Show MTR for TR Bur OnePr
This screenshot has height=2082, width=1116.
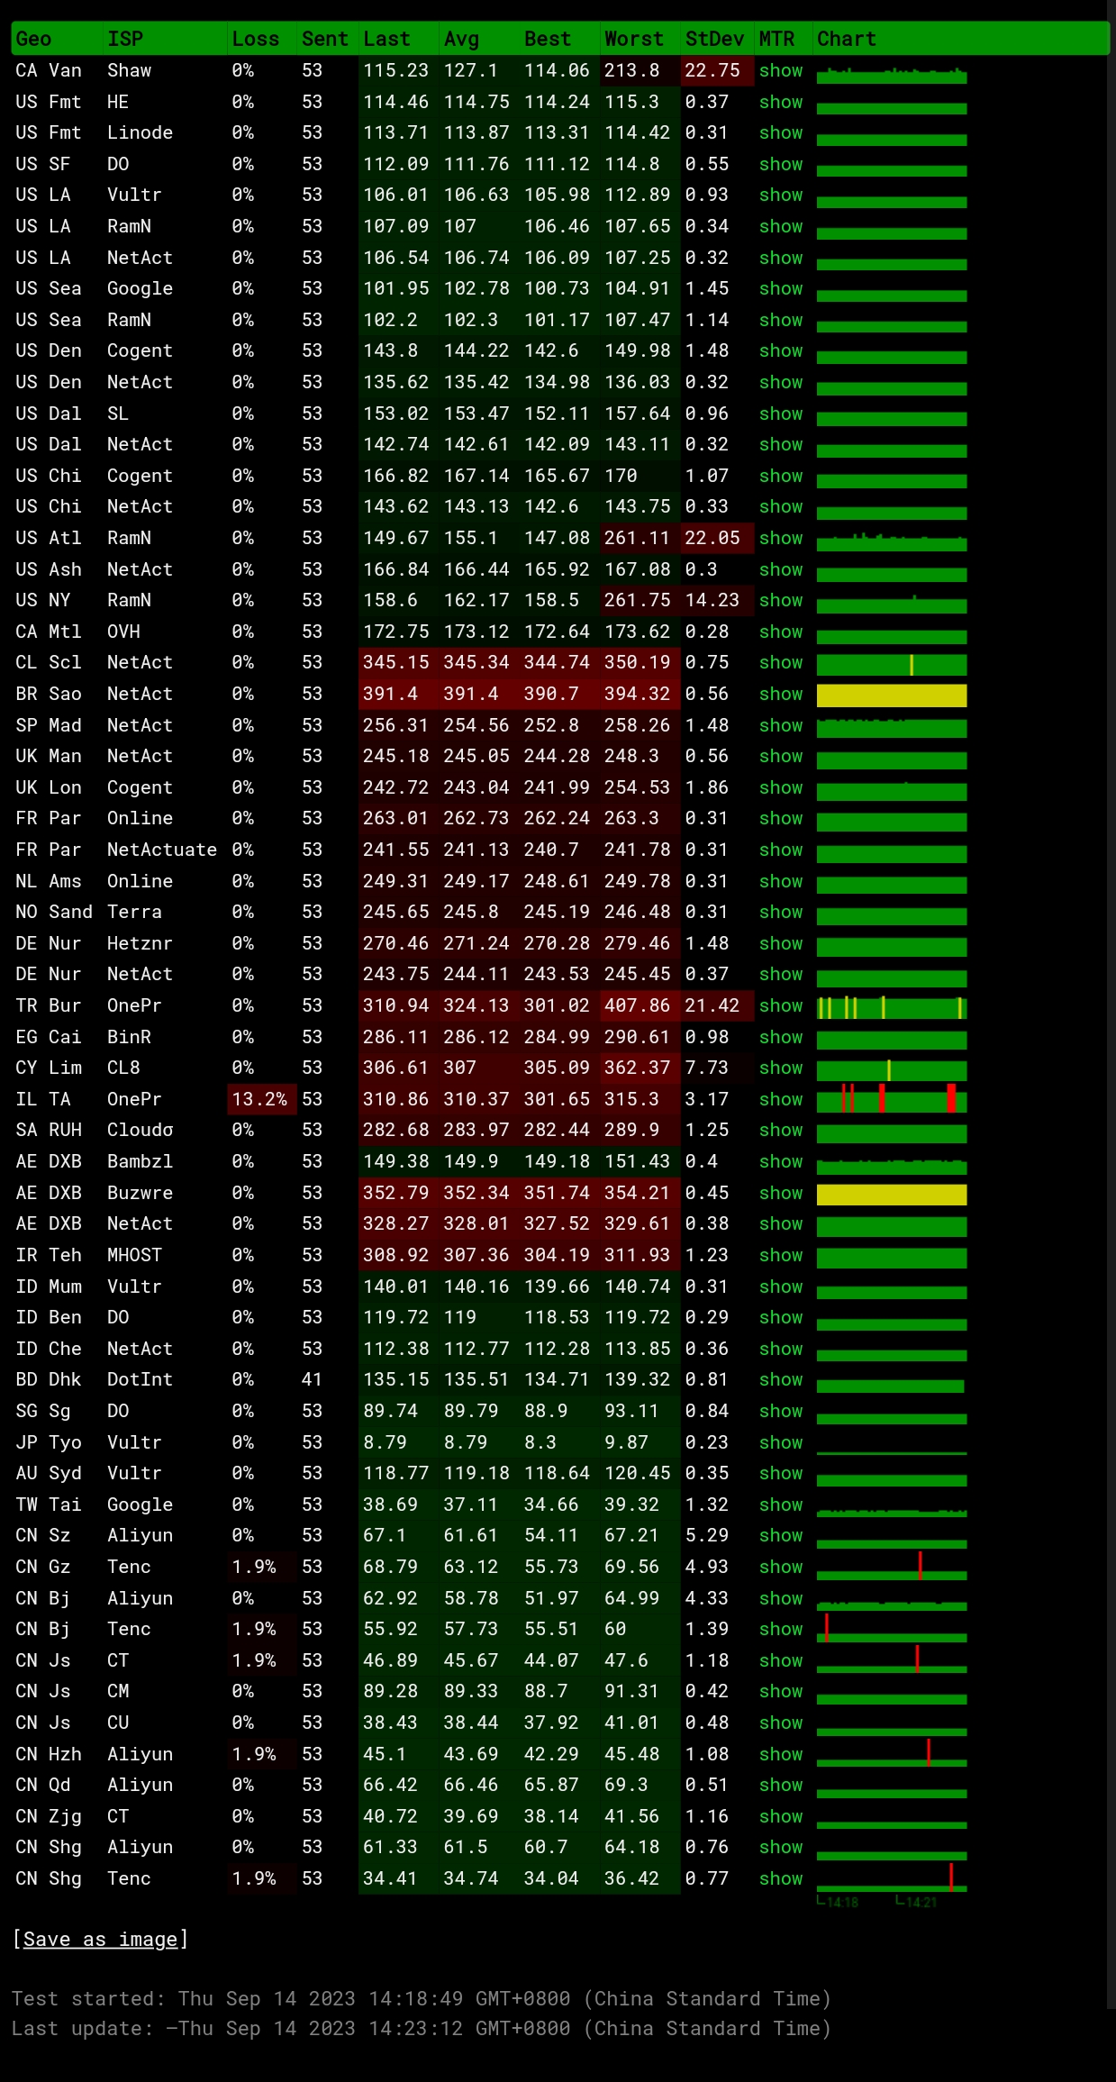coord(780,1005)
